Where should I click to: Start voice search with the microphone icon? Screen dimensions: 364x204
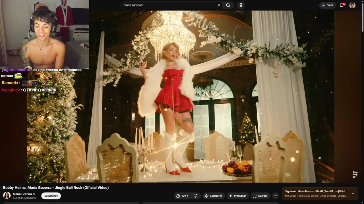(241, 5)
